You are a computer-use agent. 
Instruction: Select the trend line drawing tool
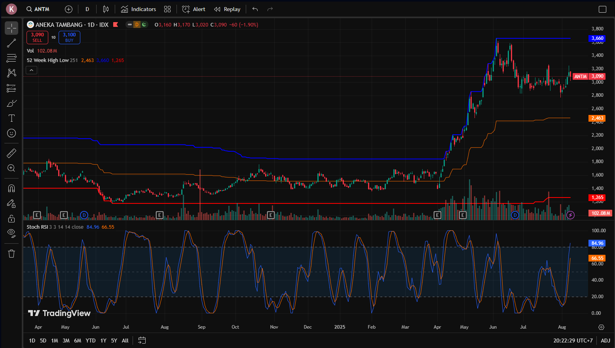point(11,43)
